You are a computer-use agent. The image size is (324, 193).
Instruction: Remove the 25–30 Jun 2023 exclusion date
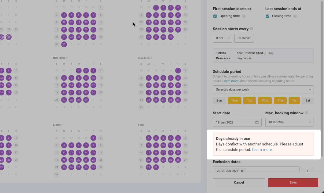242,171
